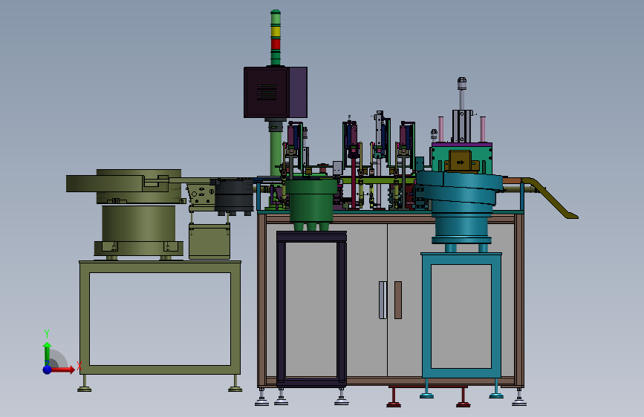Select the red segment of the signal tower light
Screen dimensions: 644x417
point(276,44)
